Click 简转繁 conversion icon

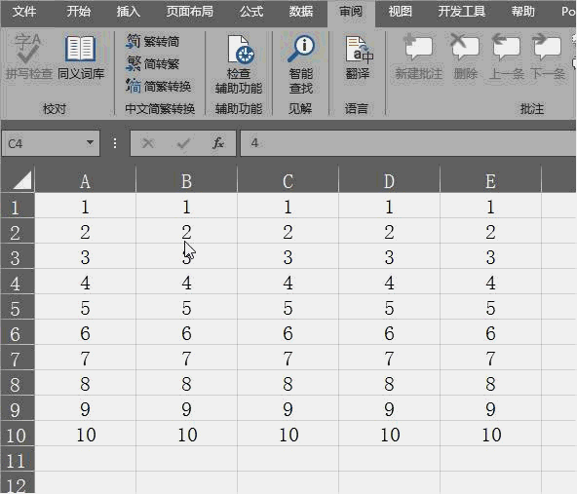point(133,63)
